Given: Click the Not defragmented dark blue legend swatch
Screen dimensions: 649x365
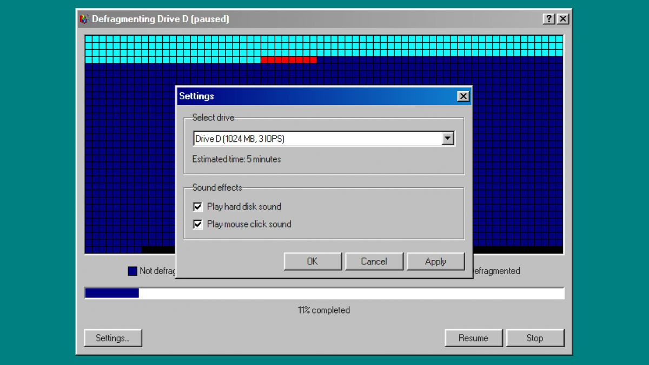Looking at the screenshot, I should [133, 271].
